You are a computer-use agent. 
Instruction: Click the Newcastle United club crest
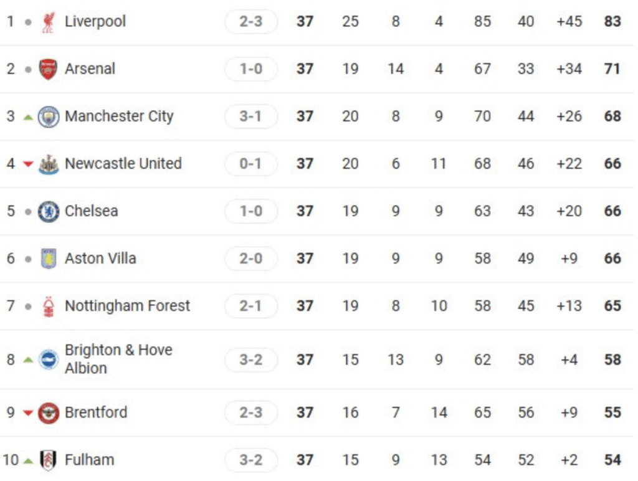tap(49, 164)
